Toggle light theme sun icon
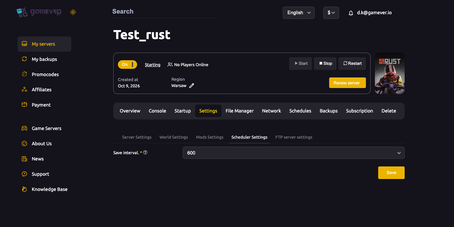The width and height of the screenshot is (454, 227). point(73,12)
